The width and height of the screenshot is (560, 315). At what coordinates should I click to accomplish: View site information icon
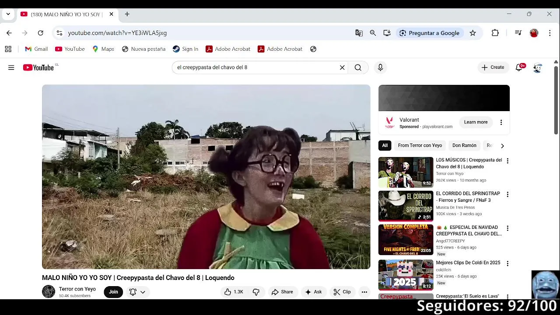[59, 33]
